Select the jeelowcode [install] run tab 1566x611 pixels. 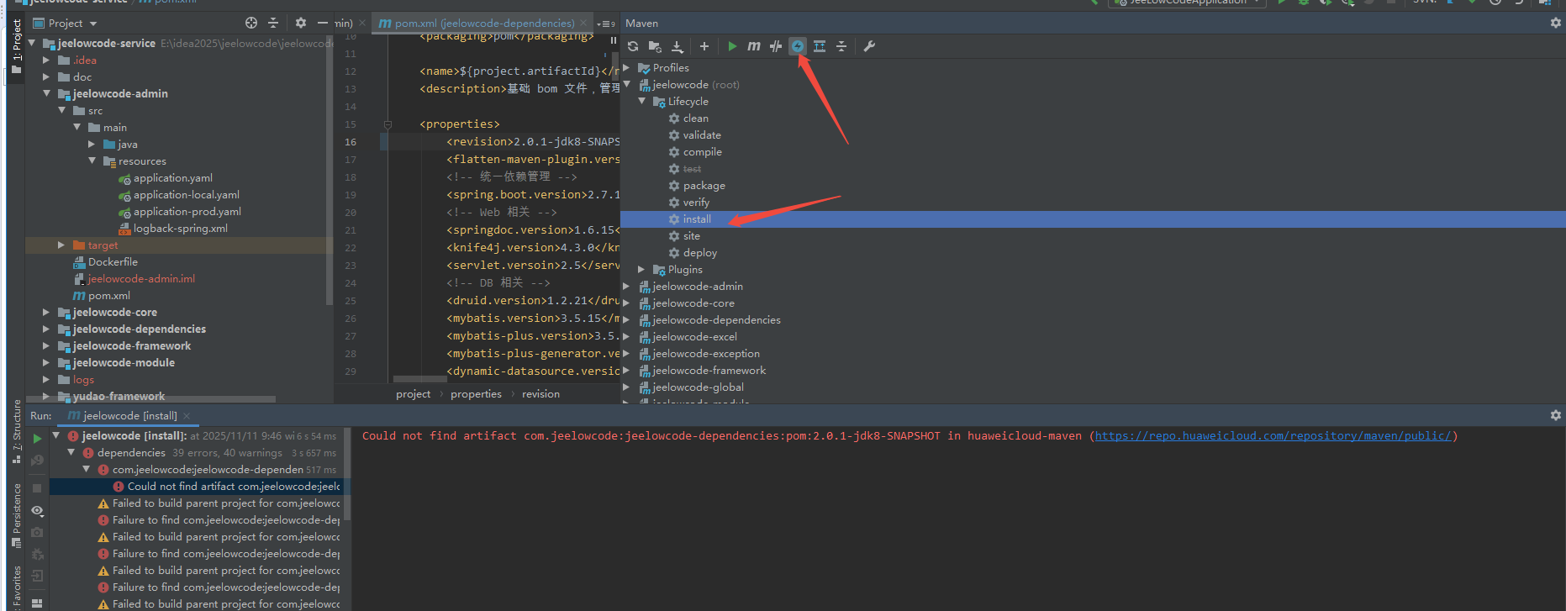129,416
